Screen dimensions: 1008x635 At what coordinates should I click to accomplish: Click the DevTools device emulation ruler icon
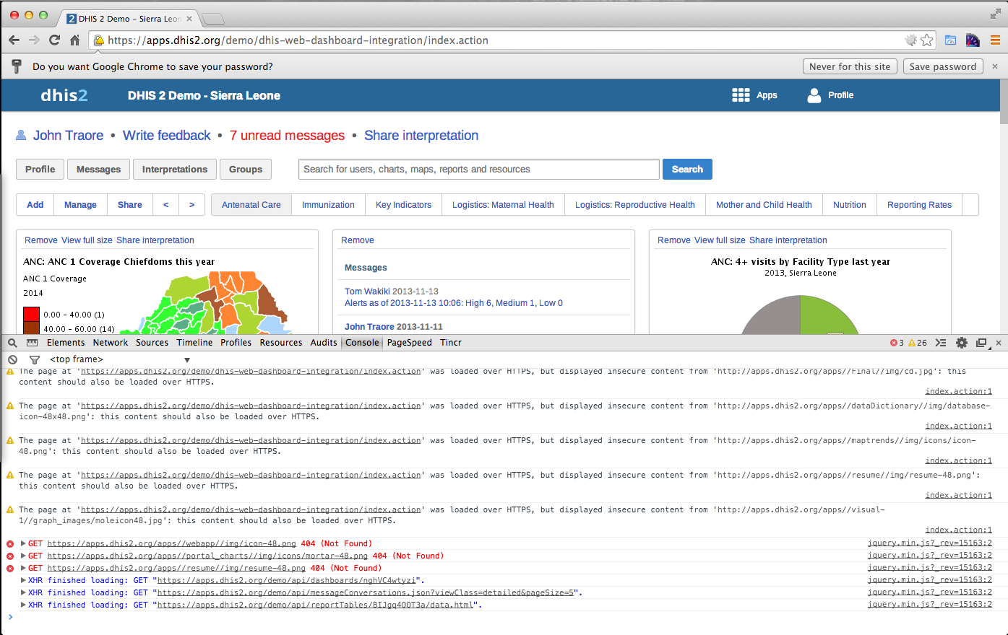pos(32,343)
